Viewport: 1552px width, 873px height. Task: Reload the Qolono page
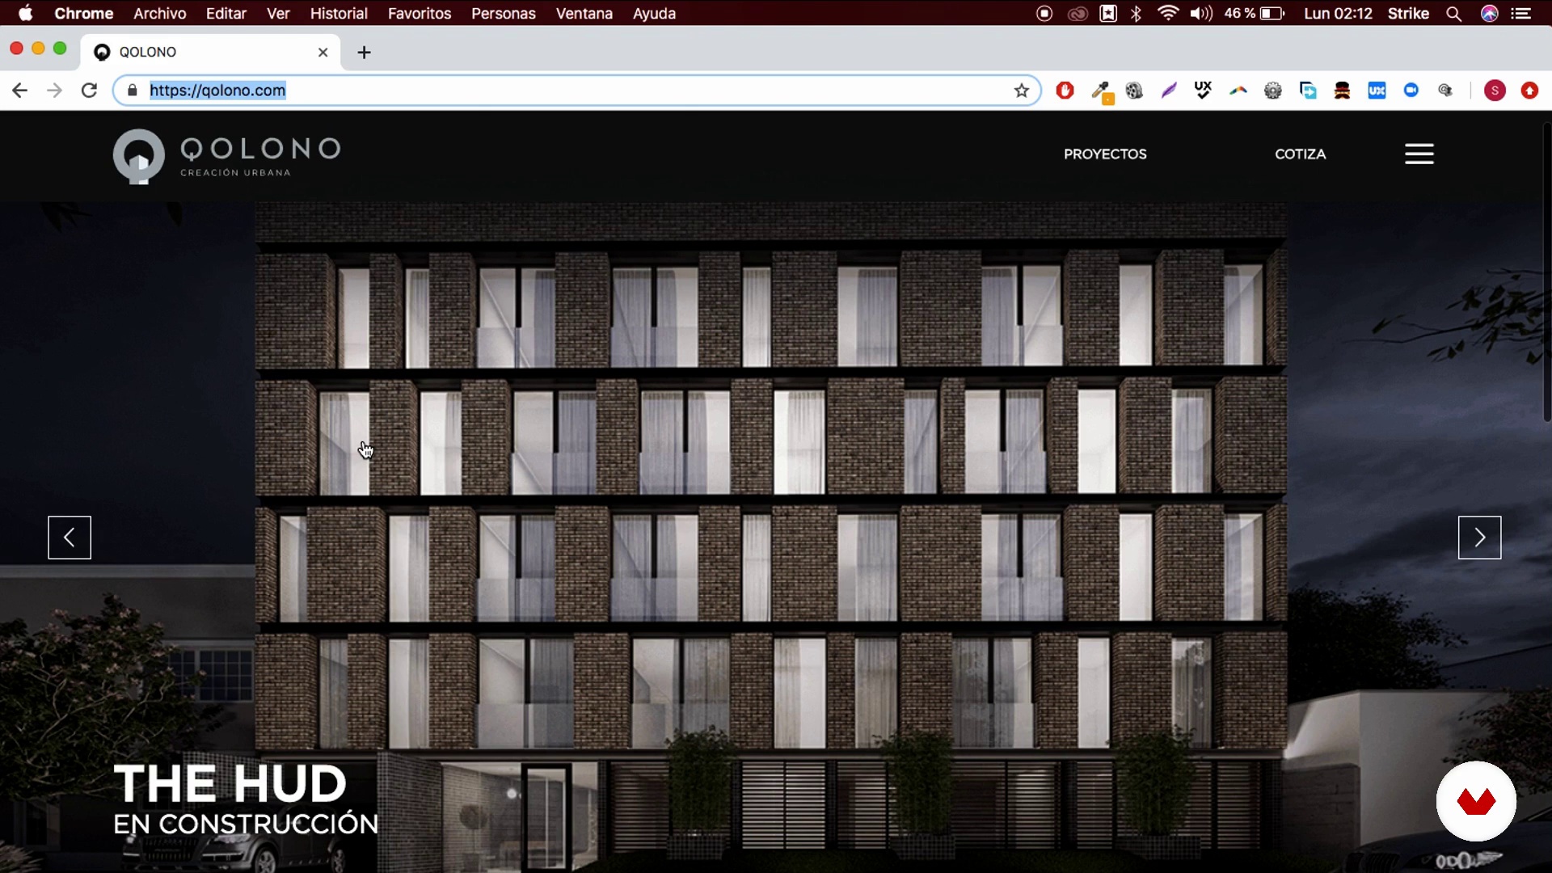pos(89,91)
